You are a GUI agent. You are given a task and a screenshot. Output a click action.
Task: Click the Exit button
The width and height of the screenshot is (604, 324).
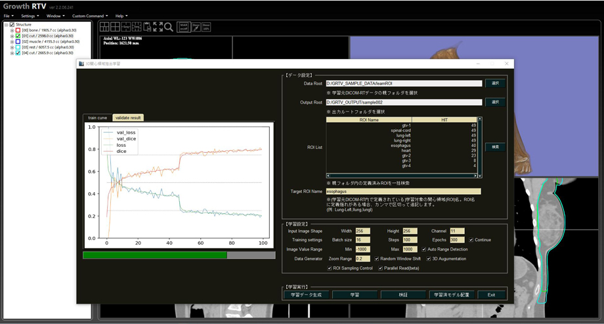point(491,294)
